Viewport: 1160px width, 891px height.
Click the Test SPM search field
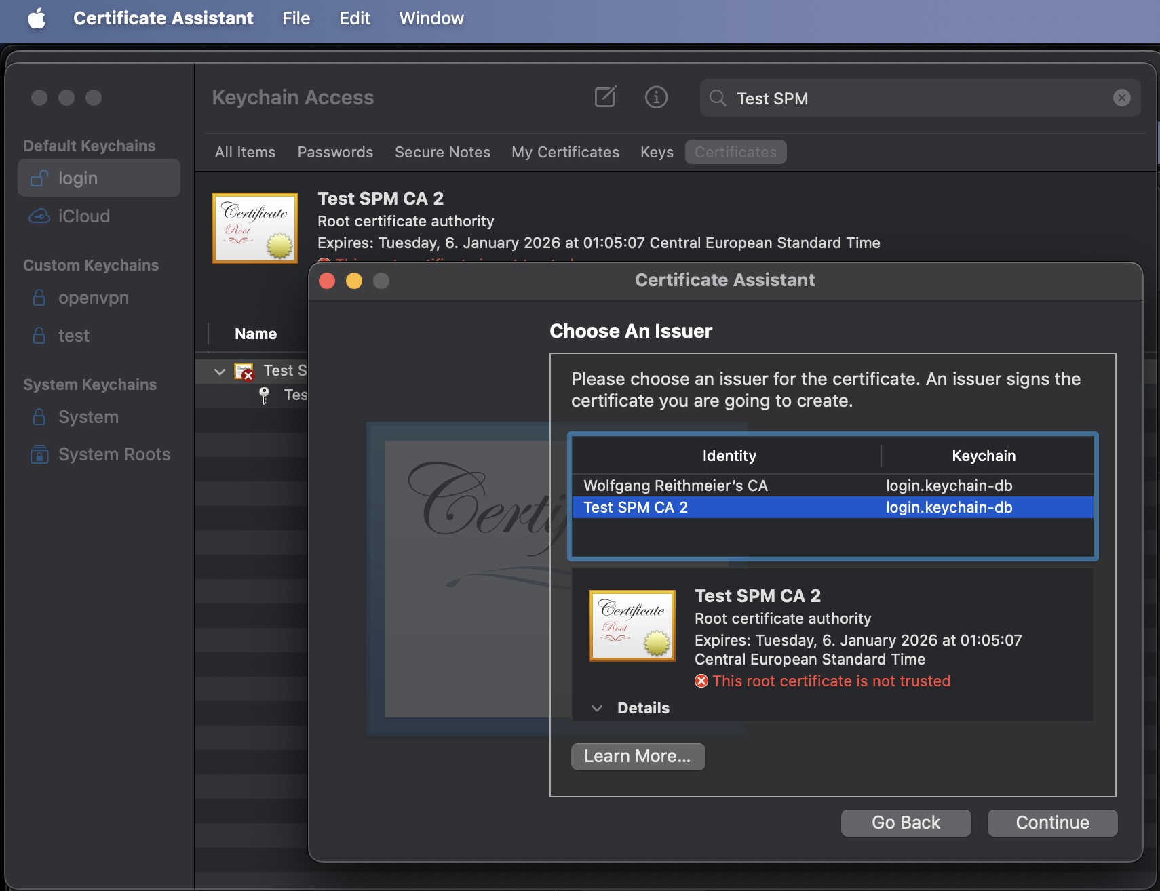pos(920,98)
